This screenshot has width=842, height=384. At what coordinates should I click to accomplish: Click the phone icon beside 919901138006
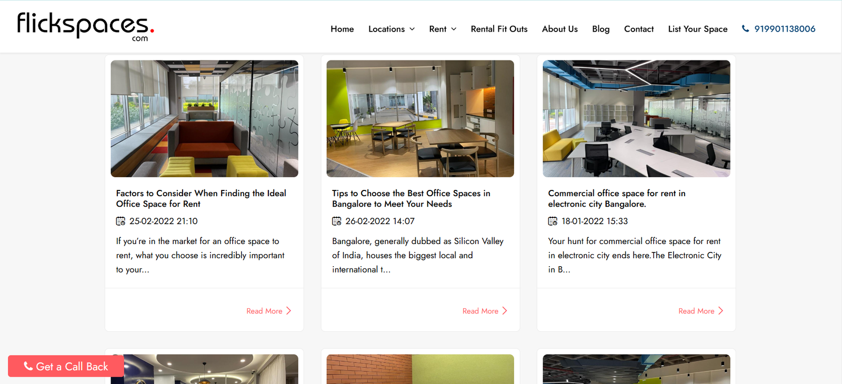(745, 28)
